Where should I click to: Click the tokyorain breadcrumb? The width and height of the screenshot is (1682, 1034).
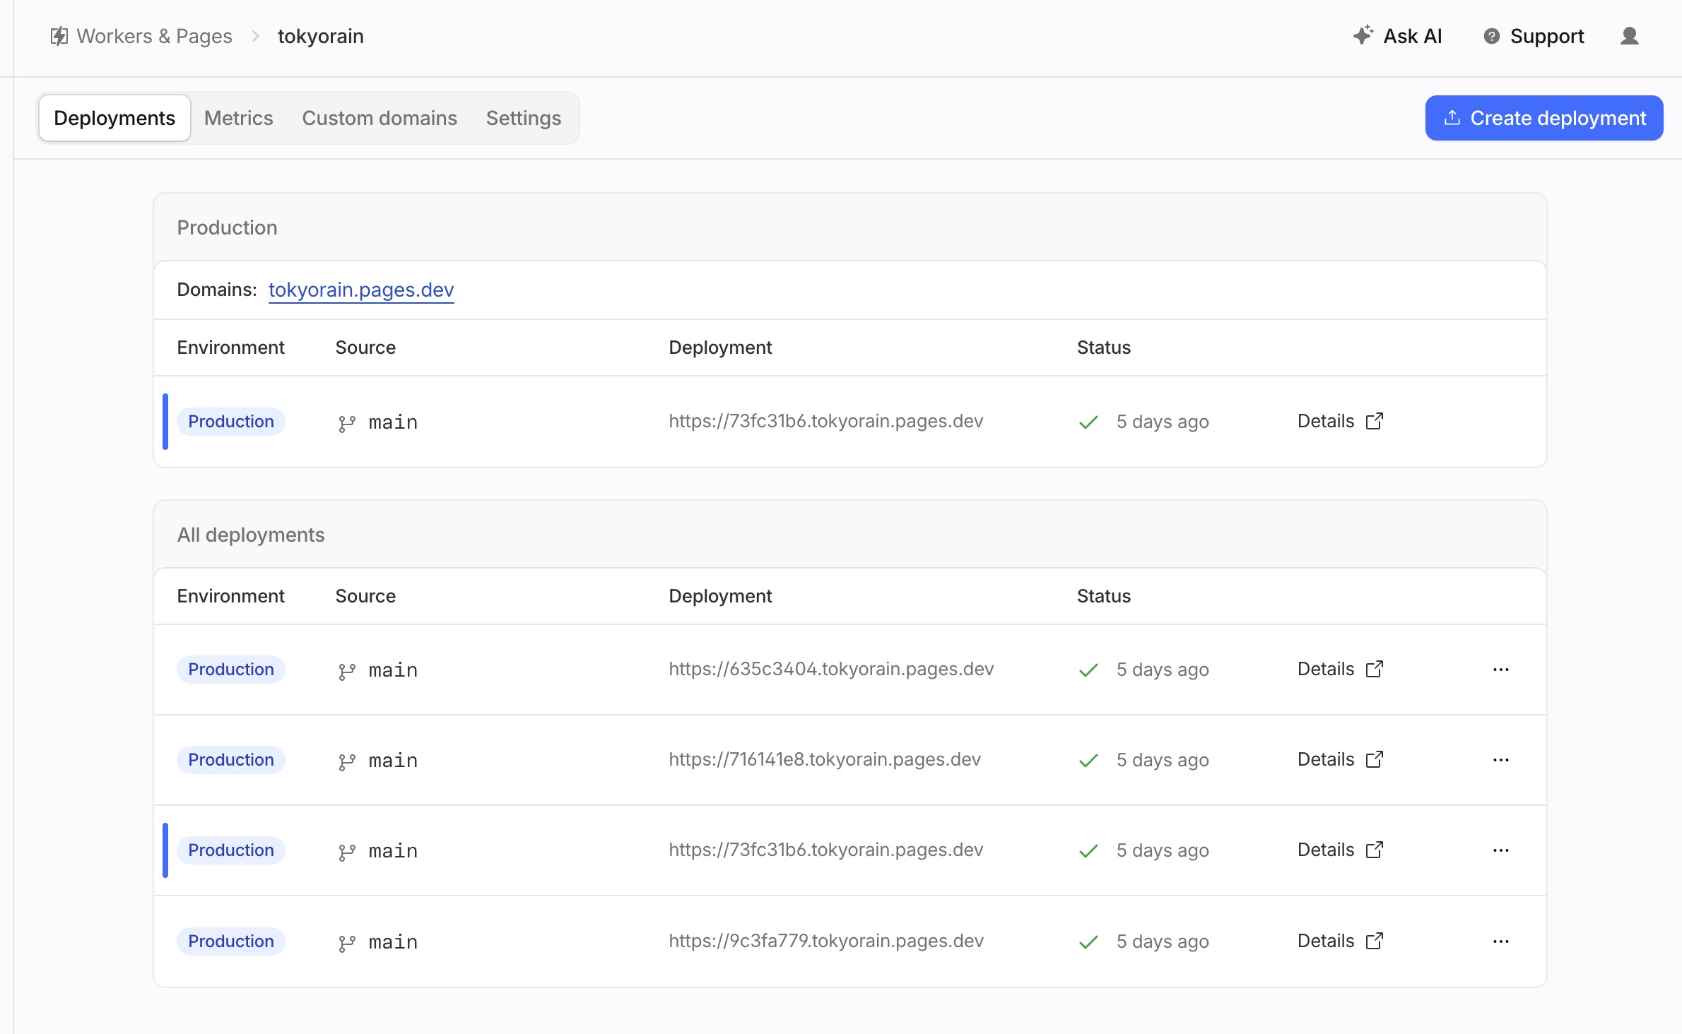(321, 36)
